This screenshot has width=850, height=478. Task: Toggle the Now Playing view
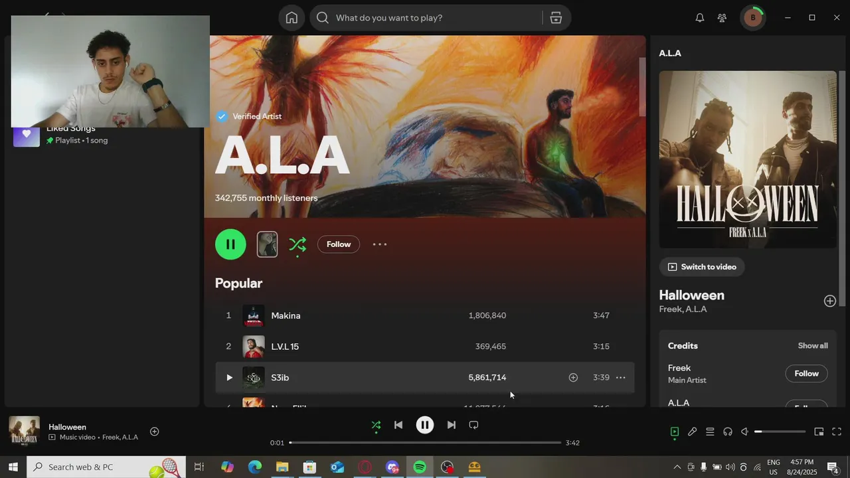pyautogui.click(x=675, y=432)
